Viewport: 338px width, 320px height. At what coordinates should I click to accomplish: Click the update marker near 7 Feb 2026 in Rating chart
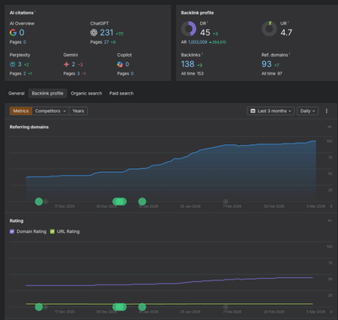coord(226,307)
